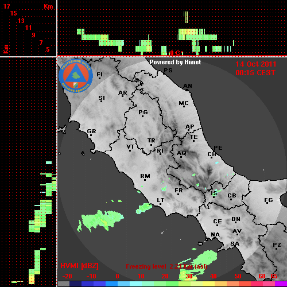Image resolution: width=287 pixels, height=287 pixels.
Task: Click the PZ city label on map
Action: [x=277, y=245]
